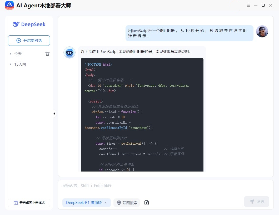Click the assistant robot avatar icon
This screenshot has height=215, width=279.
coord(69,52)
